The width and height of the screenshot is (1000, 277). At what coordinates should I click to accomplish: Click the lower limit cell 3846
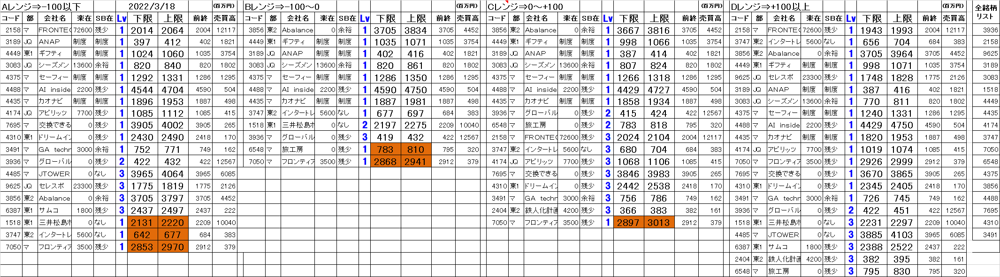pyautogui.click(x=628, y=174)
